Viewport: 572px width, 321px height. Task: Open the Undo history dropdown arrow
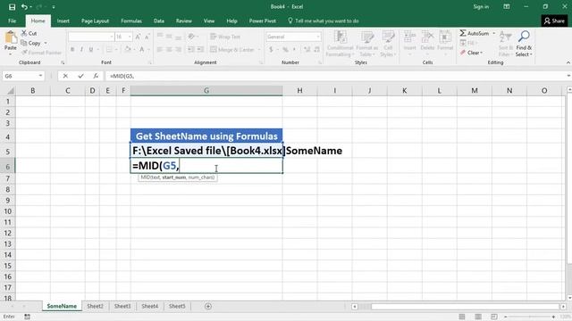pos(30,7)
